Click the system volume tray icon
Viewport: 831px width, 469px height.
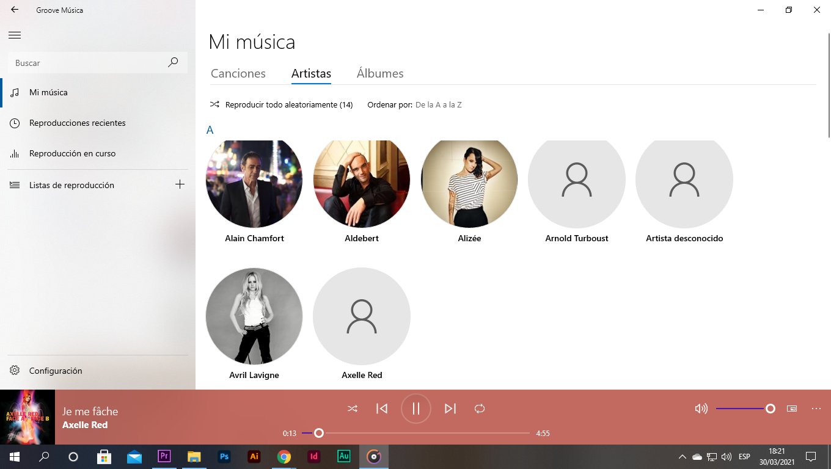click(x=727, y=457)
